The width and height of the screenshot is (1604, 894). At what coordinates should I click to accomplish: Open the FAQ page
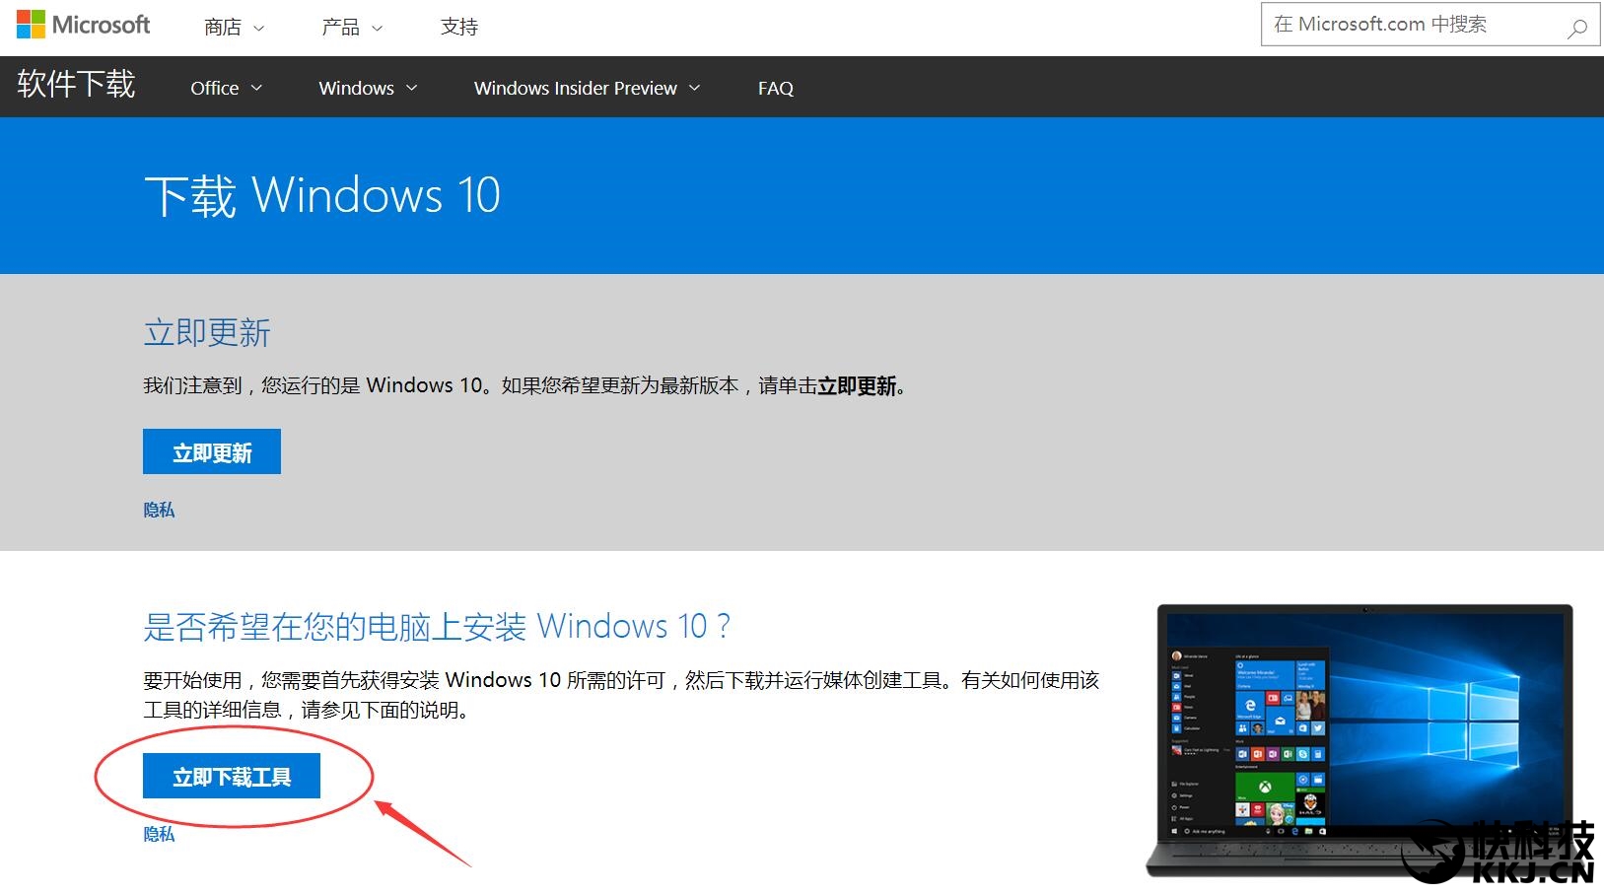[x=776, y=88]
